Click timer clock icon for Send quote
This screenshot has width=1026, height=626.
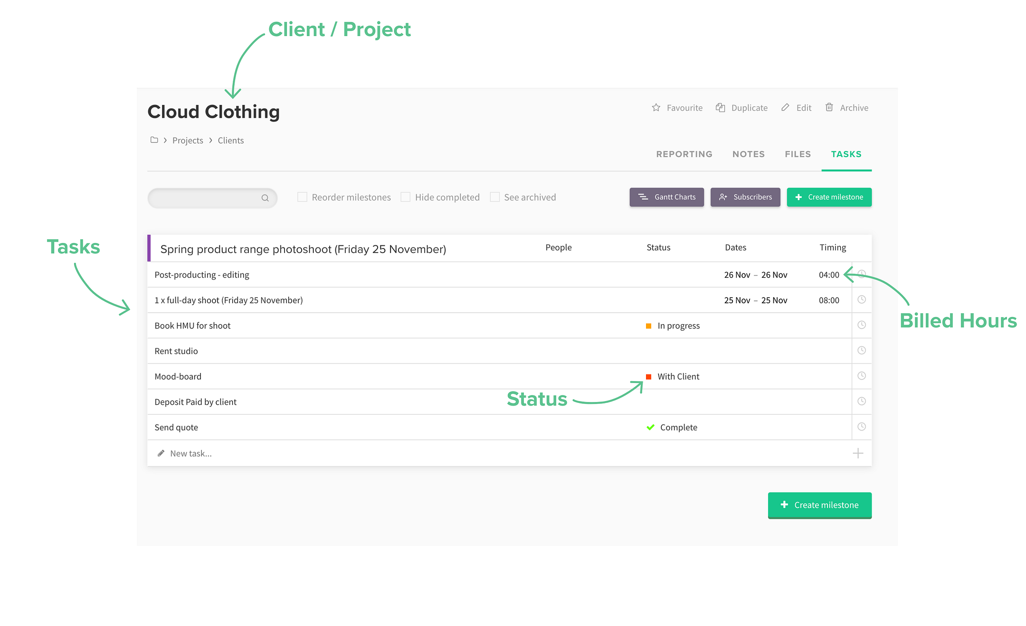[862, 427]
